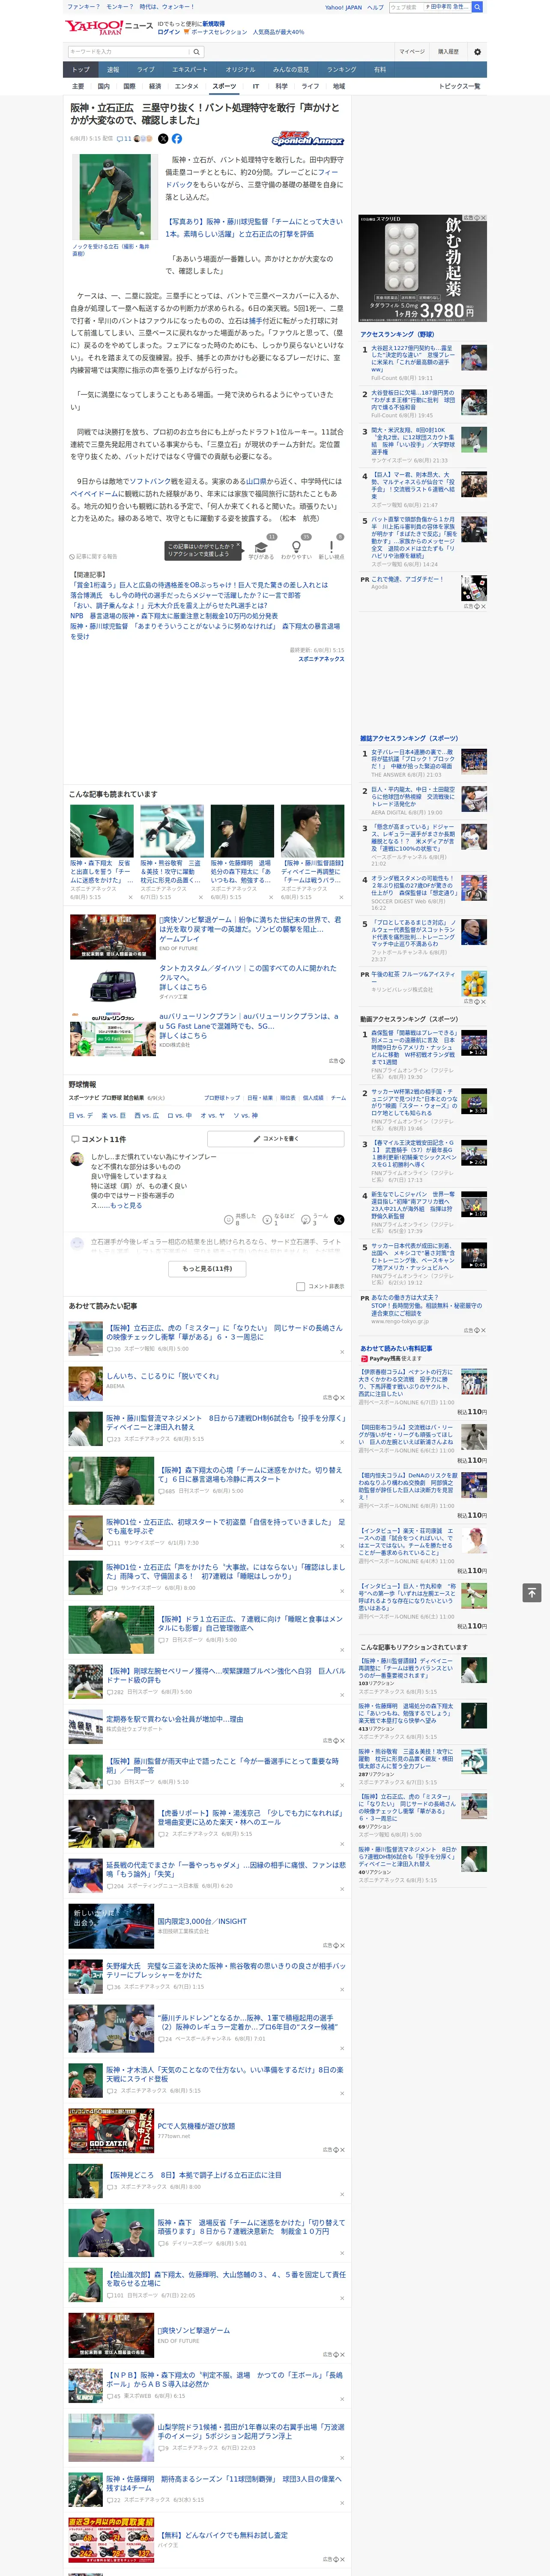This screenshot has width=550, height=2576.
Task: Open the ライブ tab in the dark navigation bar
Action: pyautogui.click(x=146, y=70)
